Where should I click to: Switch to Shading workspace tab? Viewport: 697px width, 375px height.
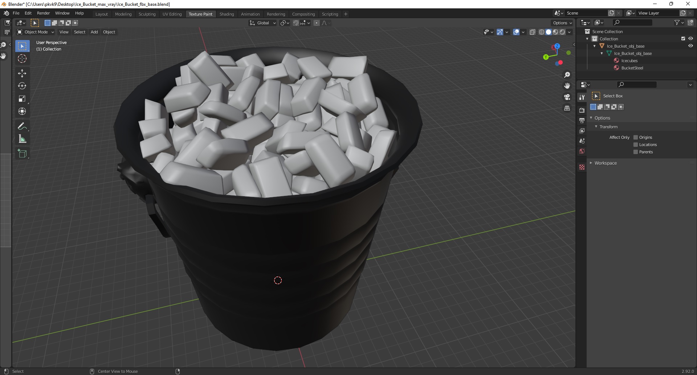pos(227,14)
